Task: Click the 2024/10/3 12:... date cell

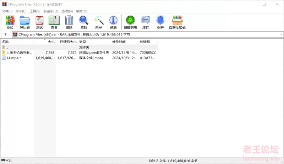Action: (x=125, y=58)
